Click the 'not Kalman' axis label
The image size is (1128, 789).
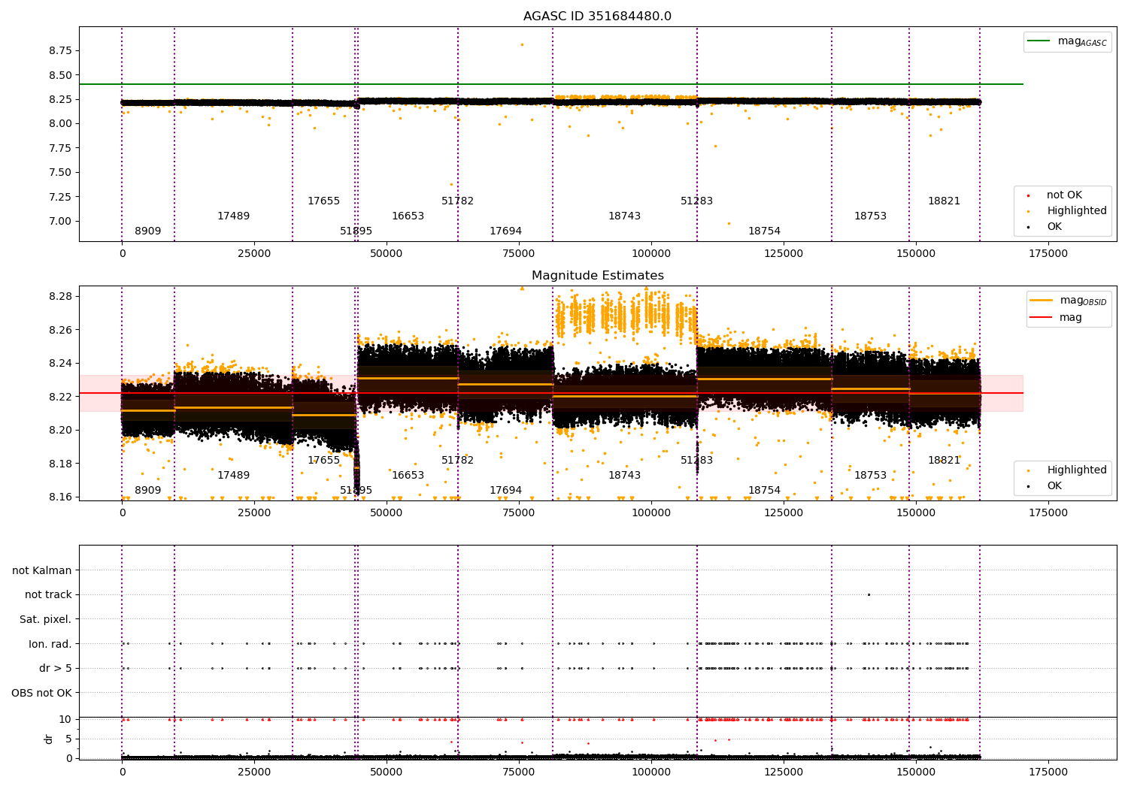[42, 570]
